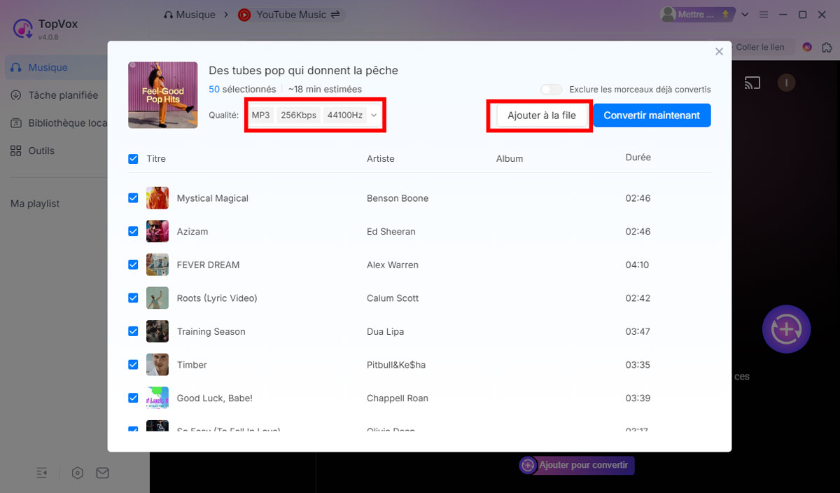Screen dimensions: 840x493
Task: Click artist name Ed Sheeran
Action: [x=391, y=231]
